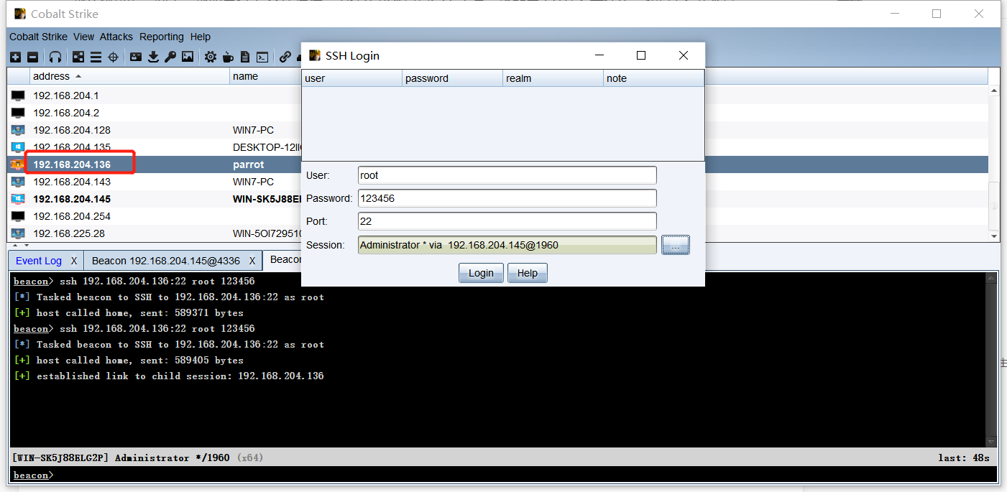Open credentials view icon in toolbar
The width and height of the screenshot is (1007, 492).
tap(136, 57)
